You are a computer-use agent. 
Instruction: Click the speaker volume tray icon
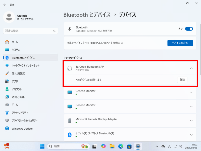point(180,146)
